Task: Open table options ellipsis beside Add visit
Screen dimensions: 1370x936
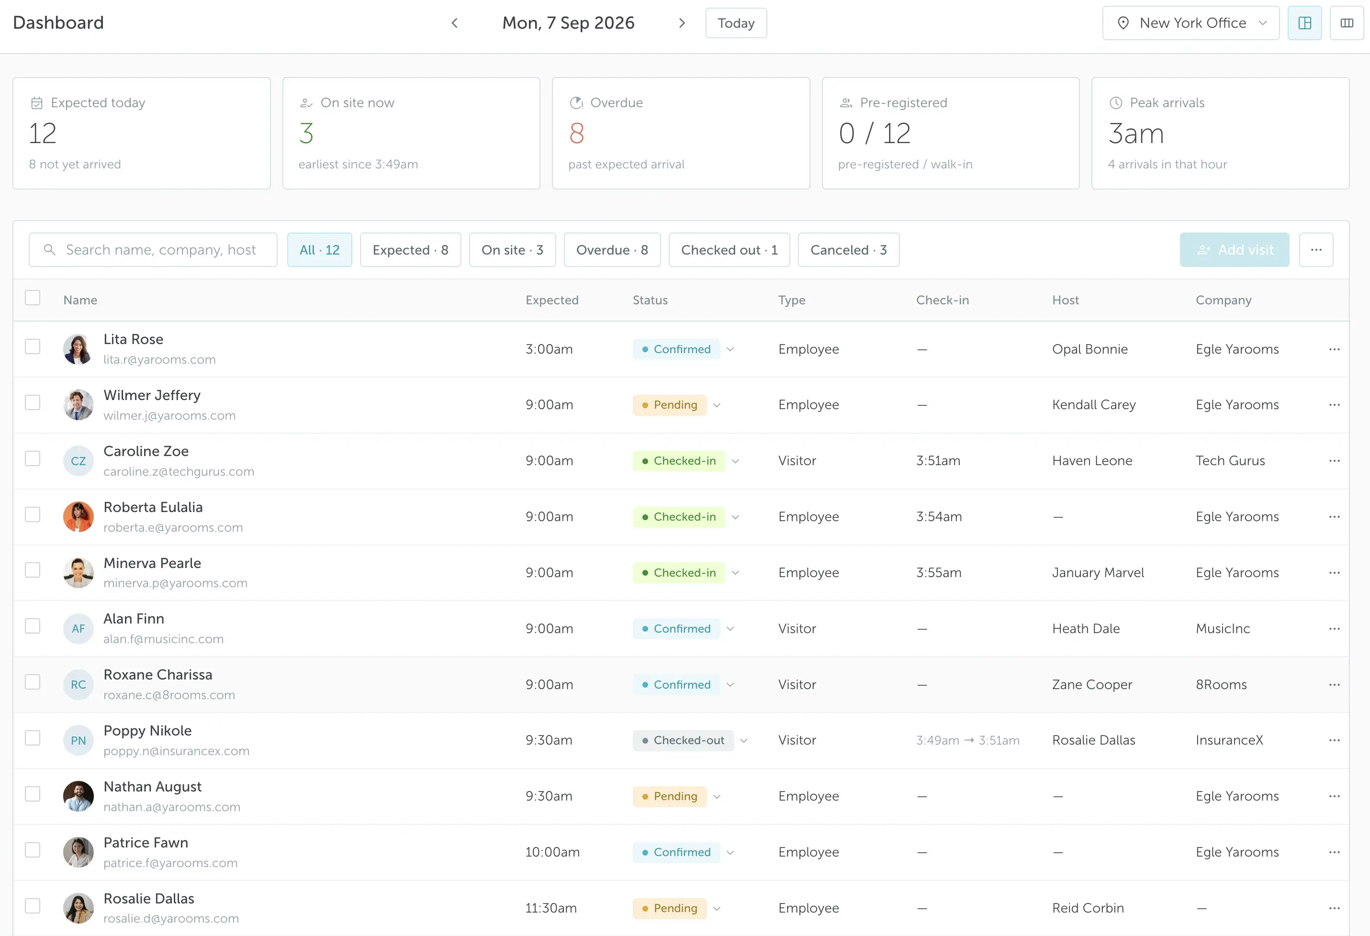Action: [x=1316, y=250]
